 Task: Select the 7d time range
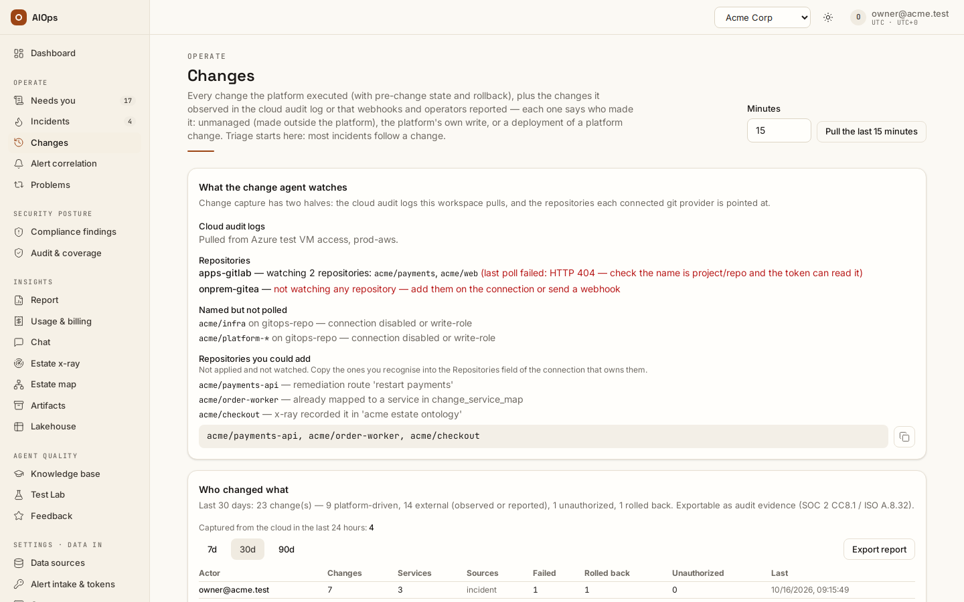point(212,549)
